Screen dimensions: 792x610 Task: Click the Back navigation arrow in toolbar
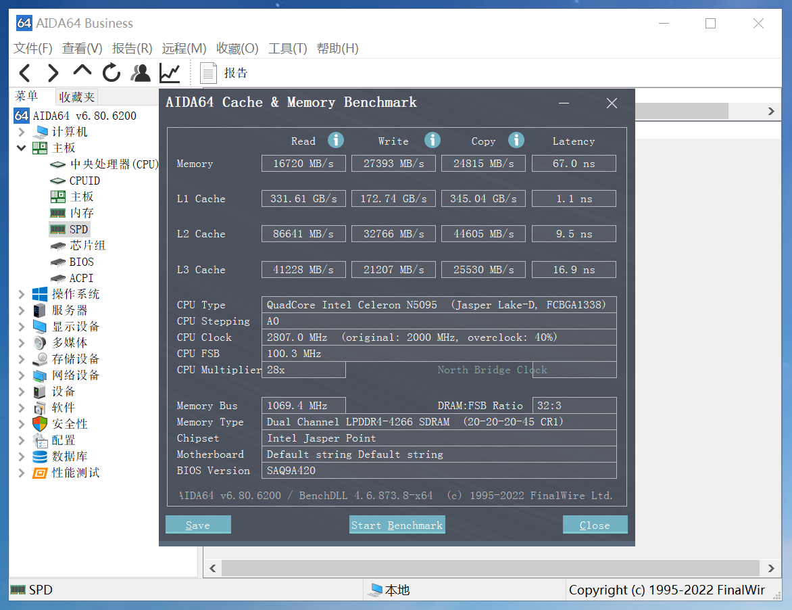pyautogui.click(x=25, y=73)
